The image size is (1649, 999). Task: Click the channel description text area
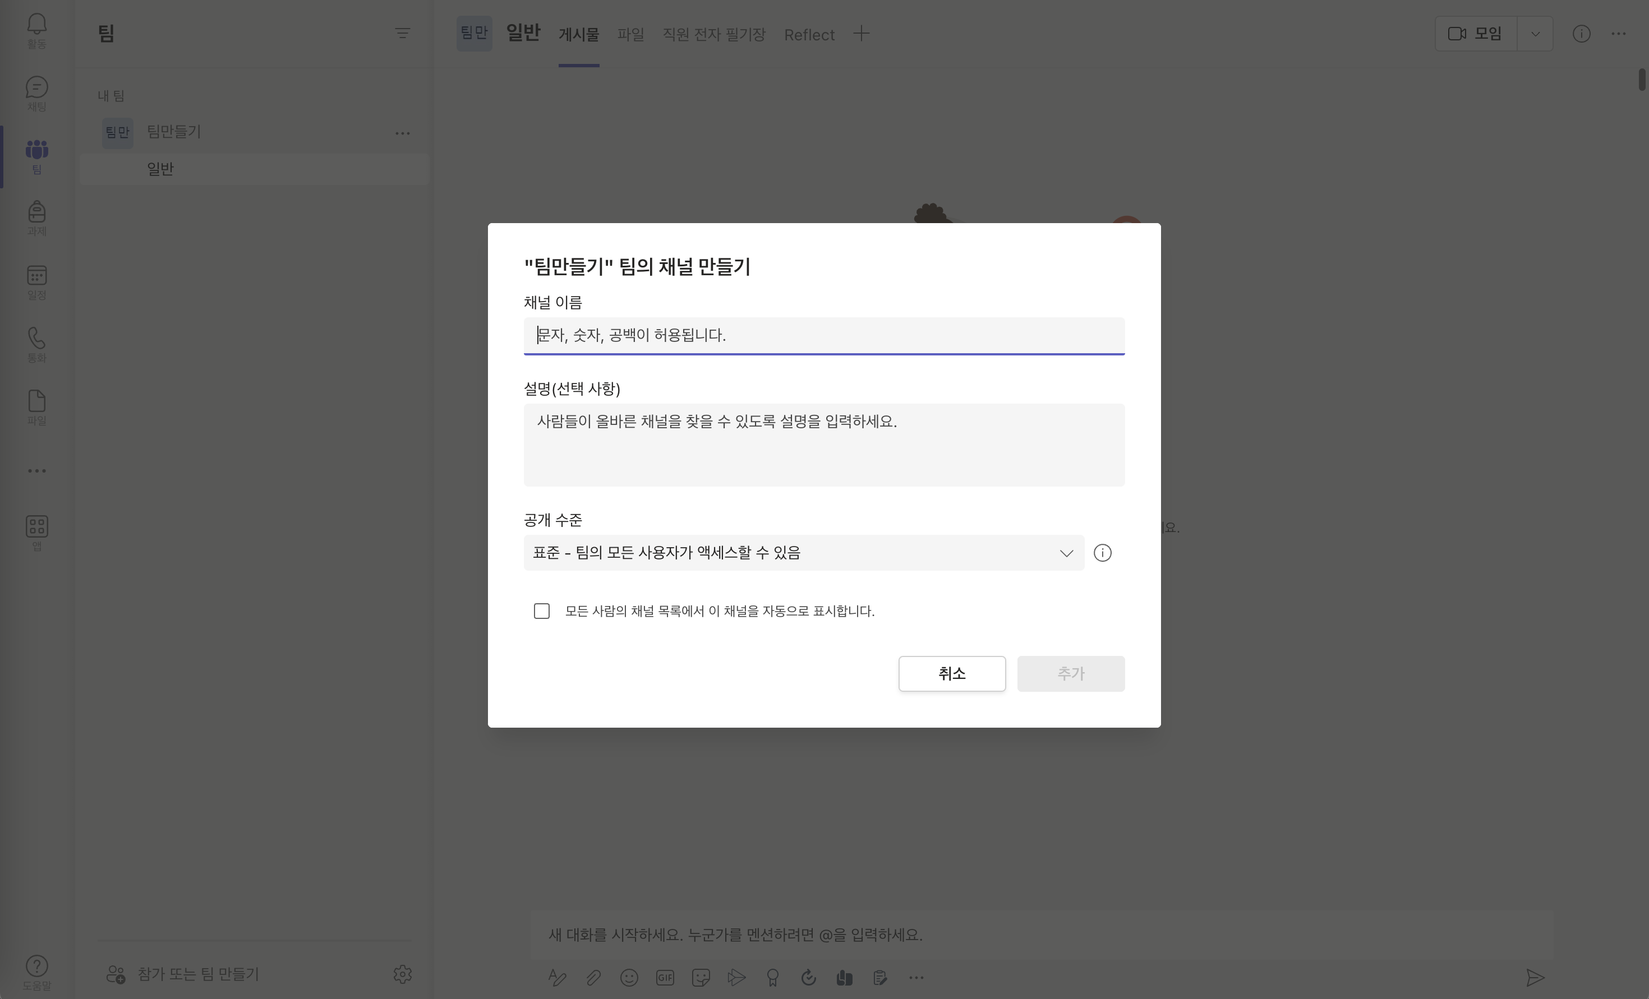coord(823,445)
